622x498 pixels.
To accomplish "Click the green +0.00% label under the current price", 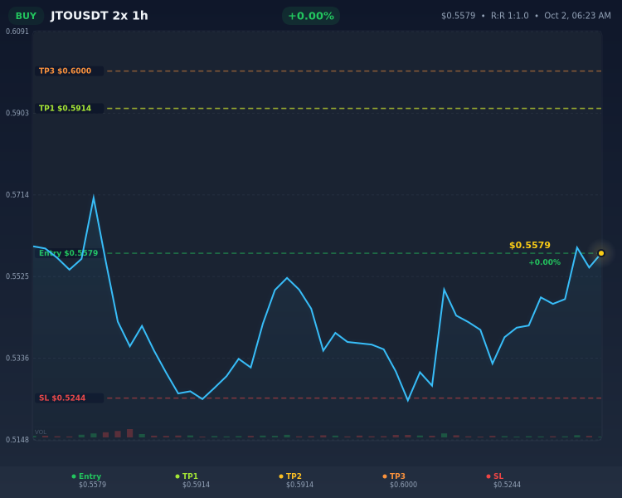I will 545,262.
